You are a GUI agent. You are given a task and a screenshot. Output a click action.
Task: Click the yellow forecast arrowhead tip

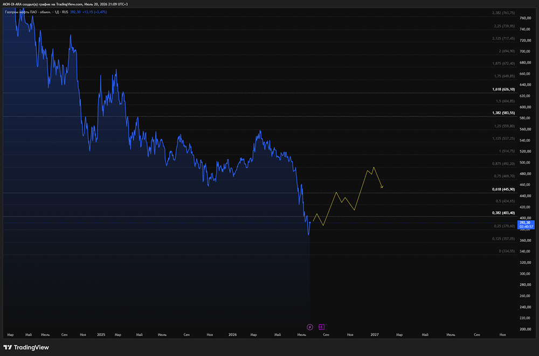click(x=382, y=187)
